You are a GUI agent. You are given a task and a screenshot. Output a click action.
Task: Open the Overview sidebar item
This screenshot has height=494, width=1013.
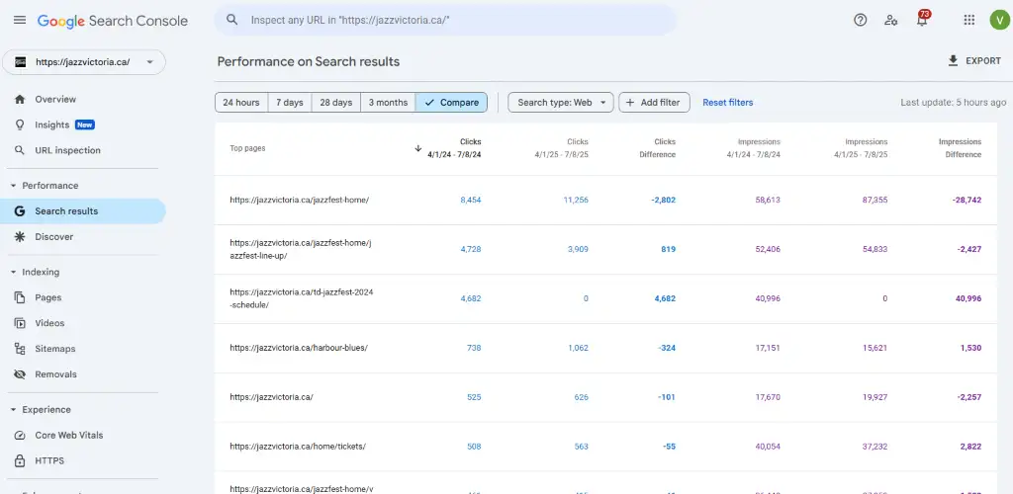(x=83, y=100)
